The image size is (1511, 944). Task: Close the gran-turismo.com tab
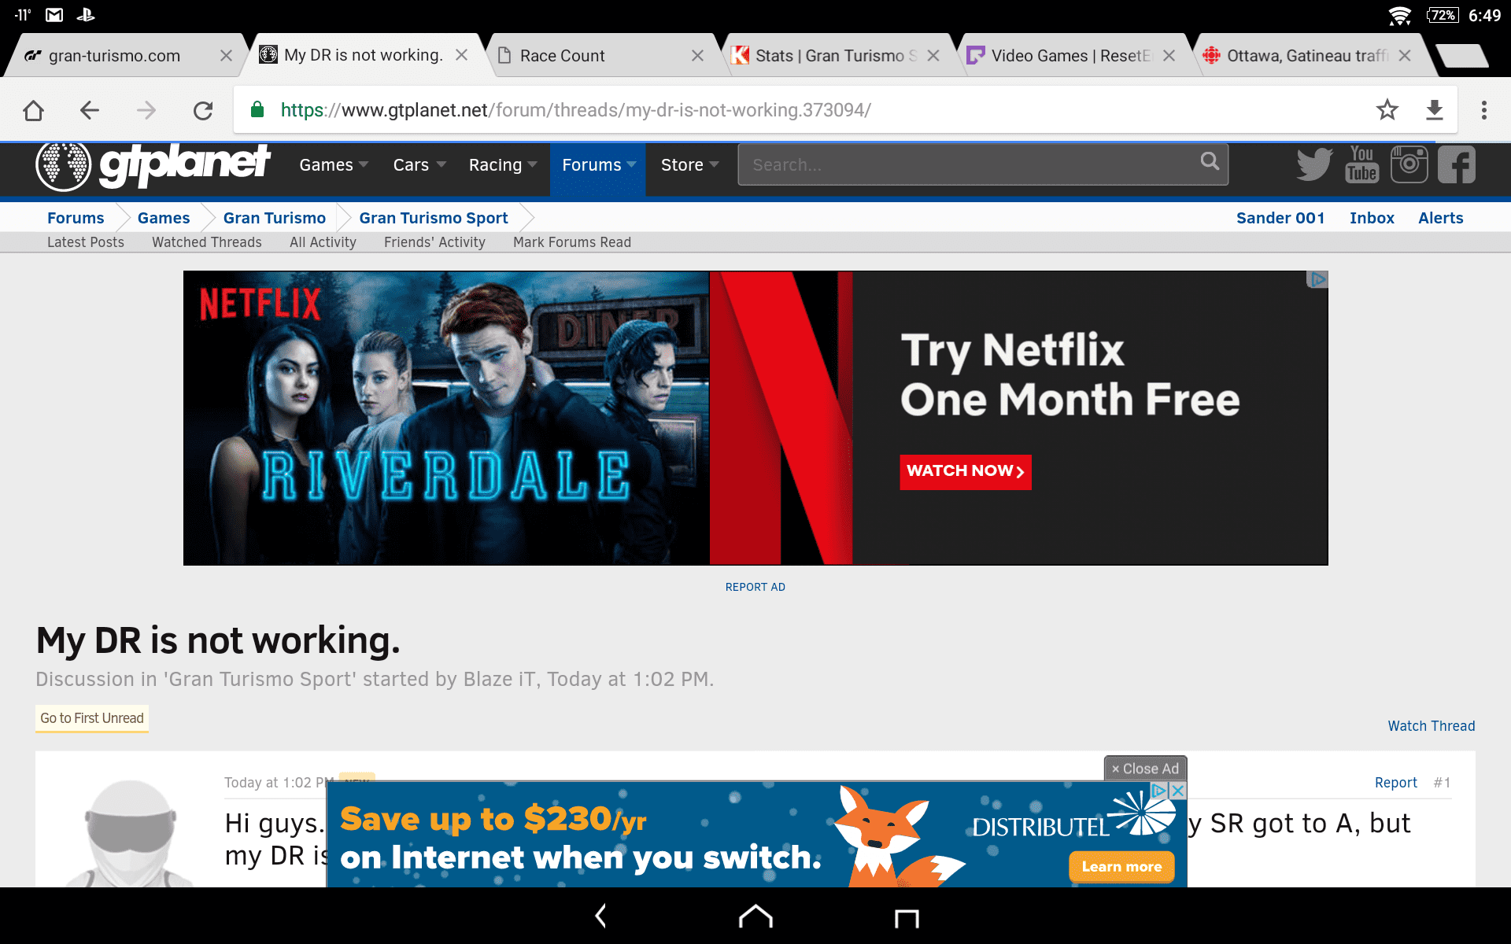[226, 56]
